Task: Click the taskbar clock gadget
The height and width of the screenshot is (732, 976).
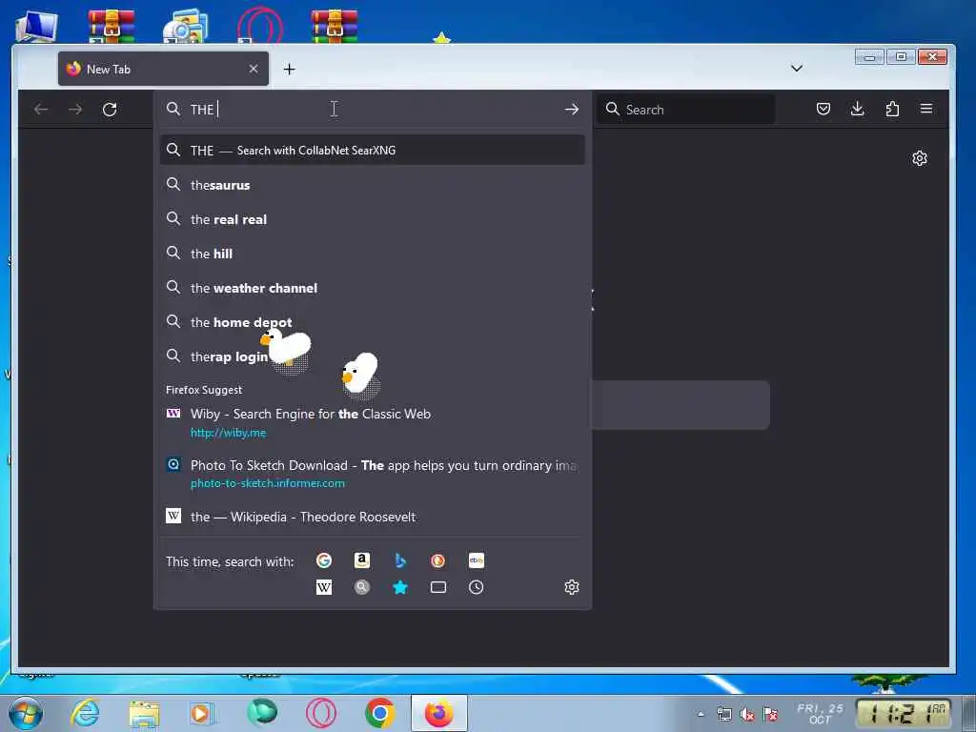Action: coord(905,713)
